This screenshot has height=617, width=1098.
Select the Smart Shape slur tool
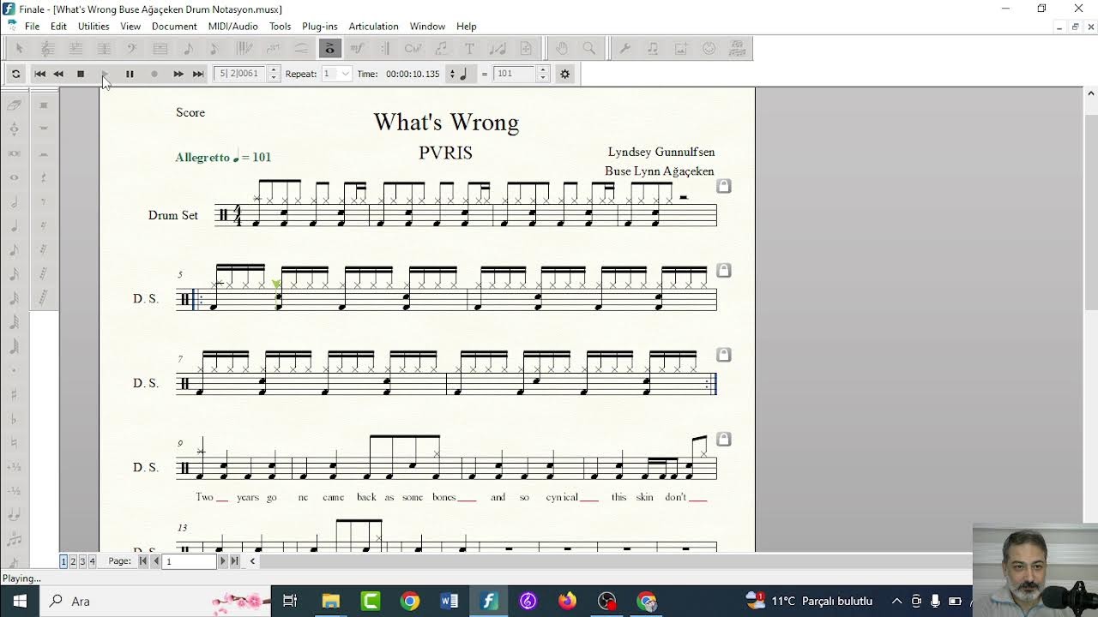301,49
